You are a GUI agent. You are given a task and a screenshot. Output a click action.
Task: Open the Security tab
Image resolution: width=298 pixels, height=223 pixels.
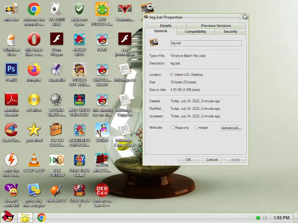click(230, 31)
